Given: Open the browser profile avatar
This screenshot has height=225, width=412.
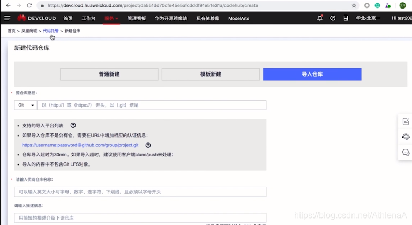Looking at the screenshot, I should coord(402,5).
